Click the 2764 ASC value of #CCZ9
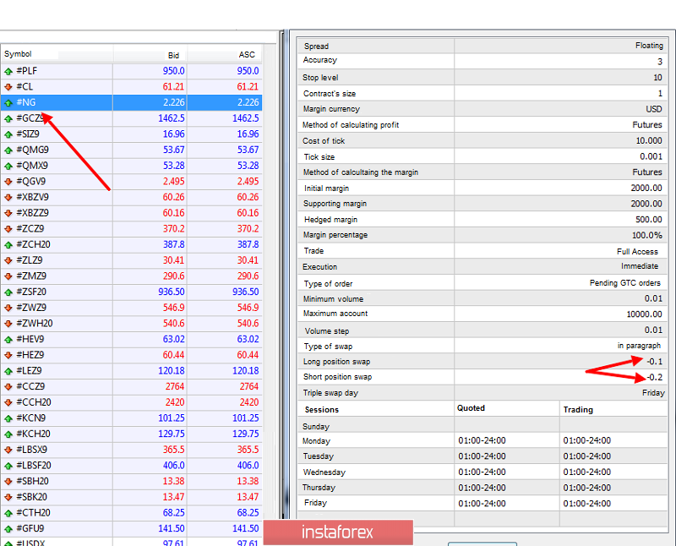676x546 pixels. click(248, 386)
